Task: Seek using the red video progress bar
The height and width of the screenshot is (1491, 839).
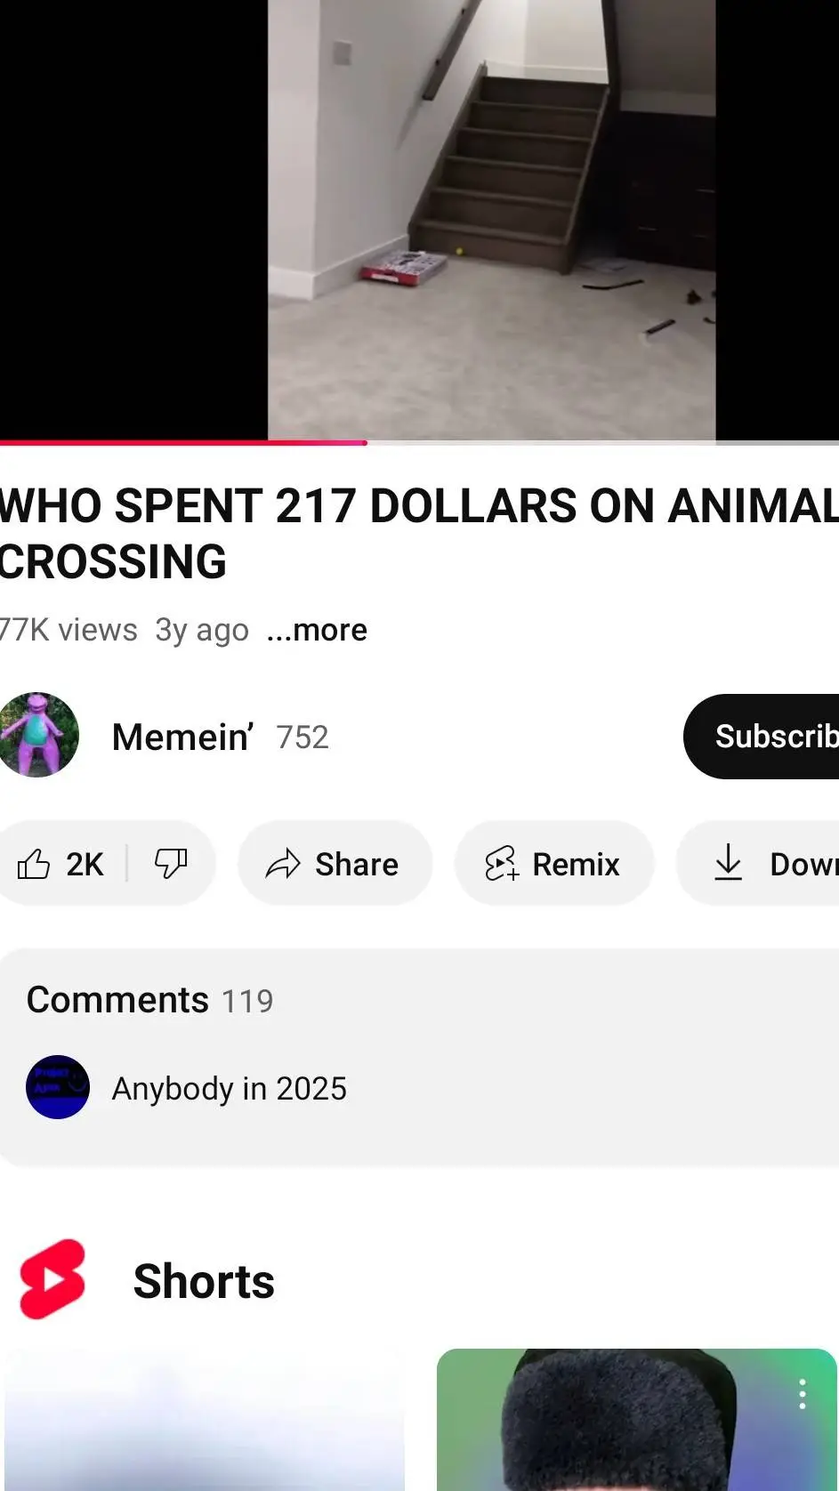Action: pos(365,442)
